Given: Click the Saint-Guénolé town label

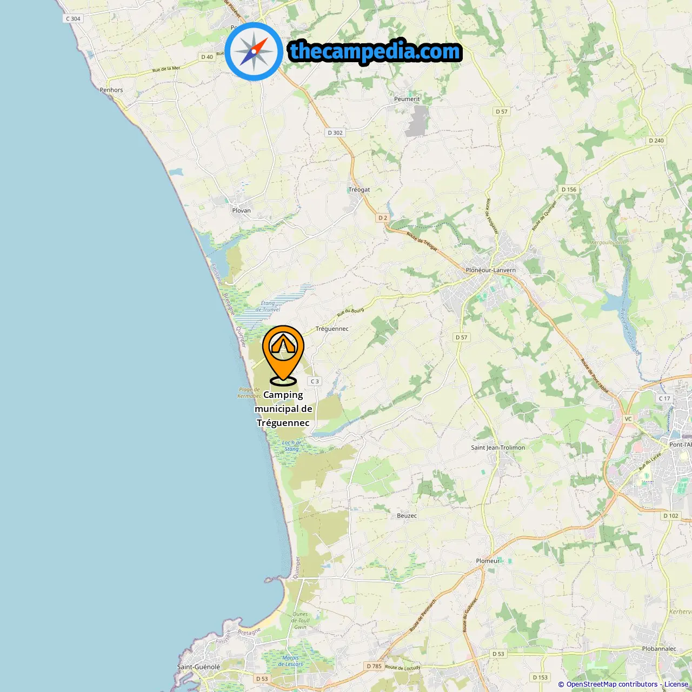Looking at the screenshot, I should [198, 667].
